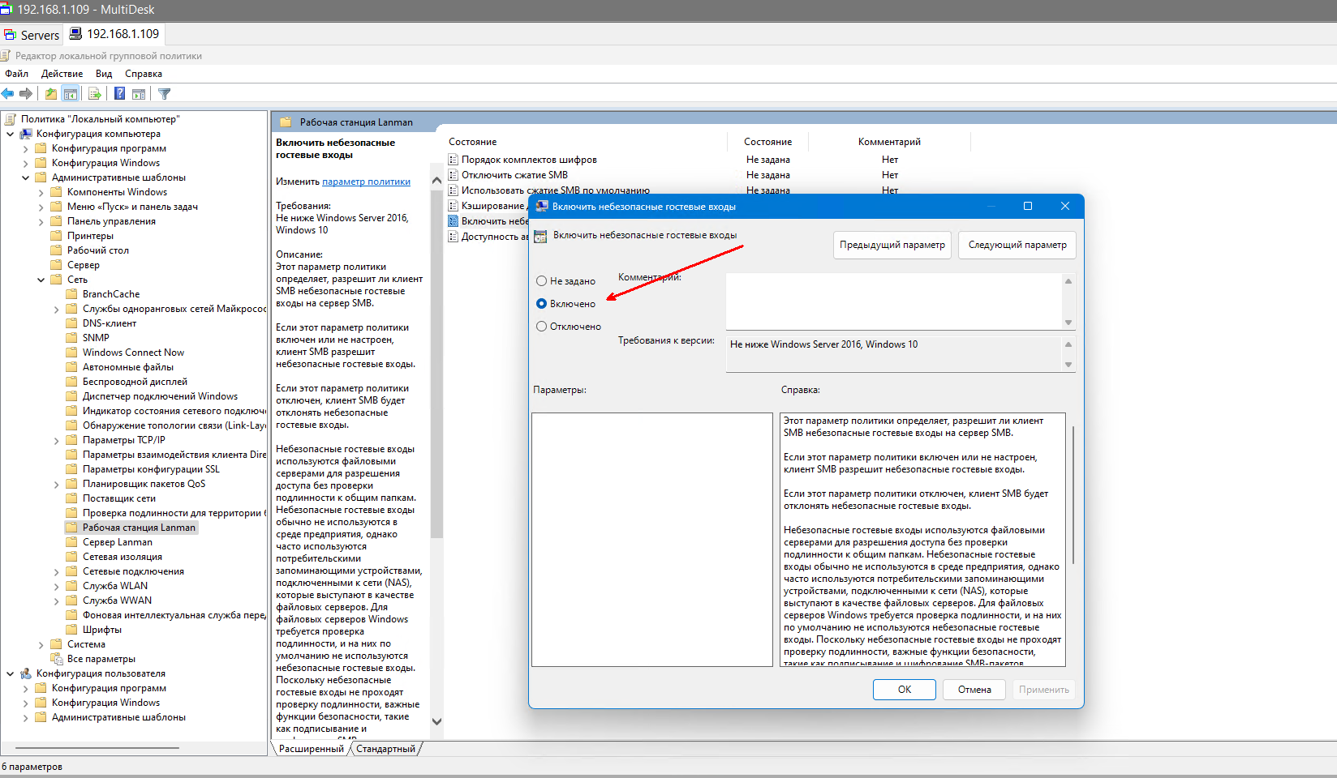Click the Up one level folder icon
The height and width of the screenshot is (778, 1337).
51,94
